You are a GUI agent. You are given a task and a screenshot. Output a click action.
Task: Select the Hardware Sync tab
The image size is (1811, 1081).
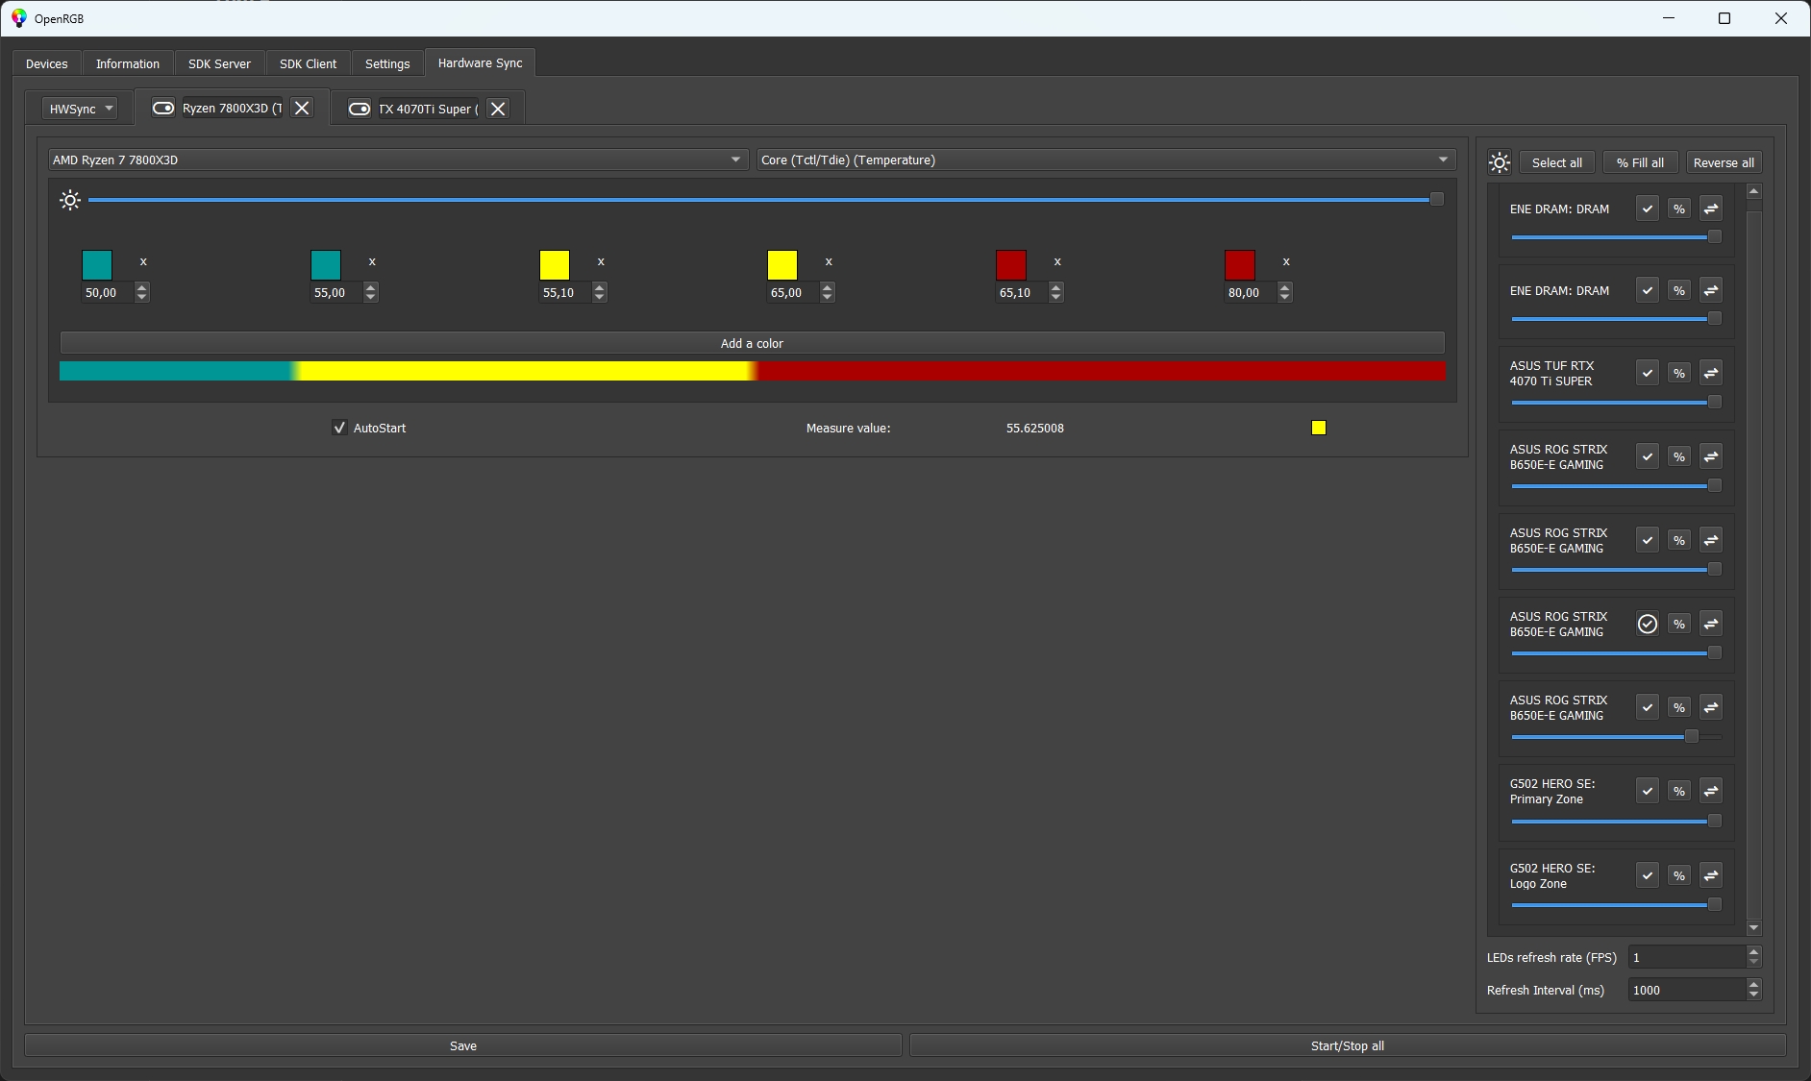coord(481,62)
